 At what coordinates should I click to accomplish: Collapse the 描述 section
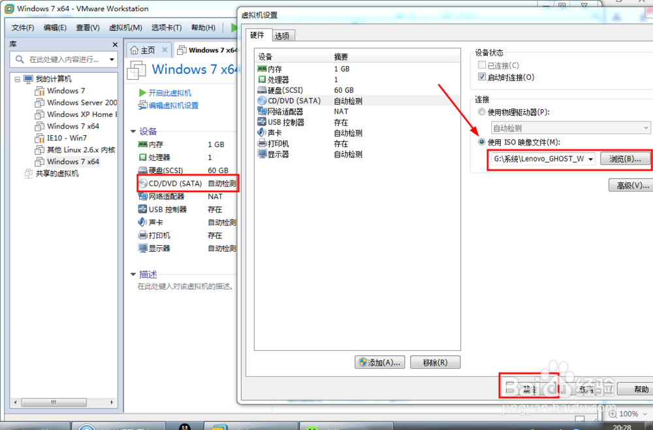click(133, 274)
